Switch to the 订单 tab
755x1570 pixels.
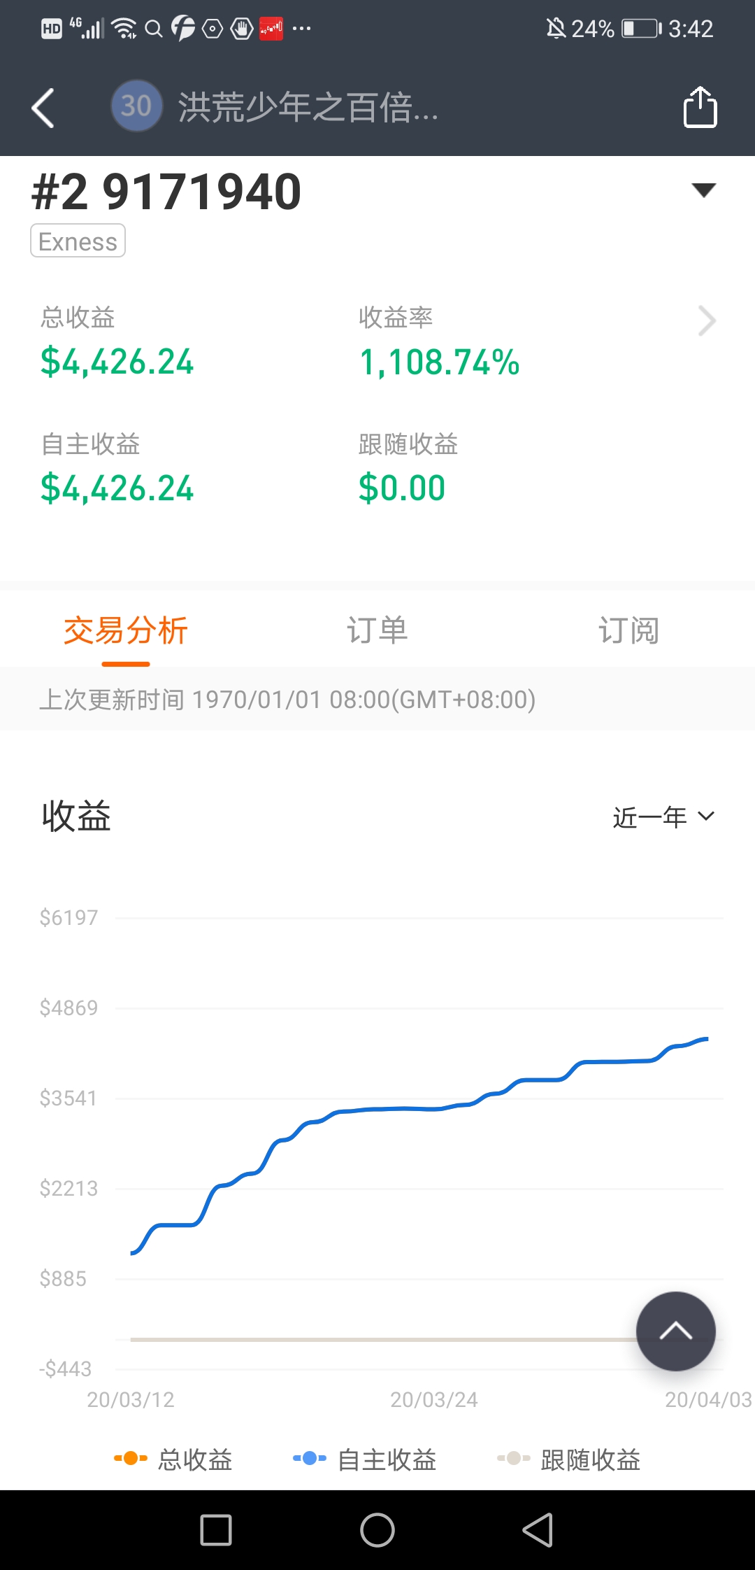coord(377,630)
